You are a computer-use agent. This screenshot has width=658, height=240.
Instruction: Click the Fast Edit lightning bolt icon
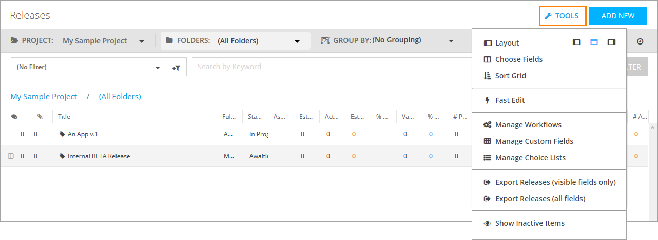pyautogui.click(x=488, y=100)
